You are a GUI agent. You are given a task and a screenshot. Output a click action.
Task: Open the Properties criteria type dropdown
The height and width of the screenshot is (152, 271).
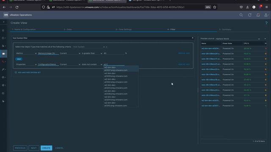tap(26, 64)
